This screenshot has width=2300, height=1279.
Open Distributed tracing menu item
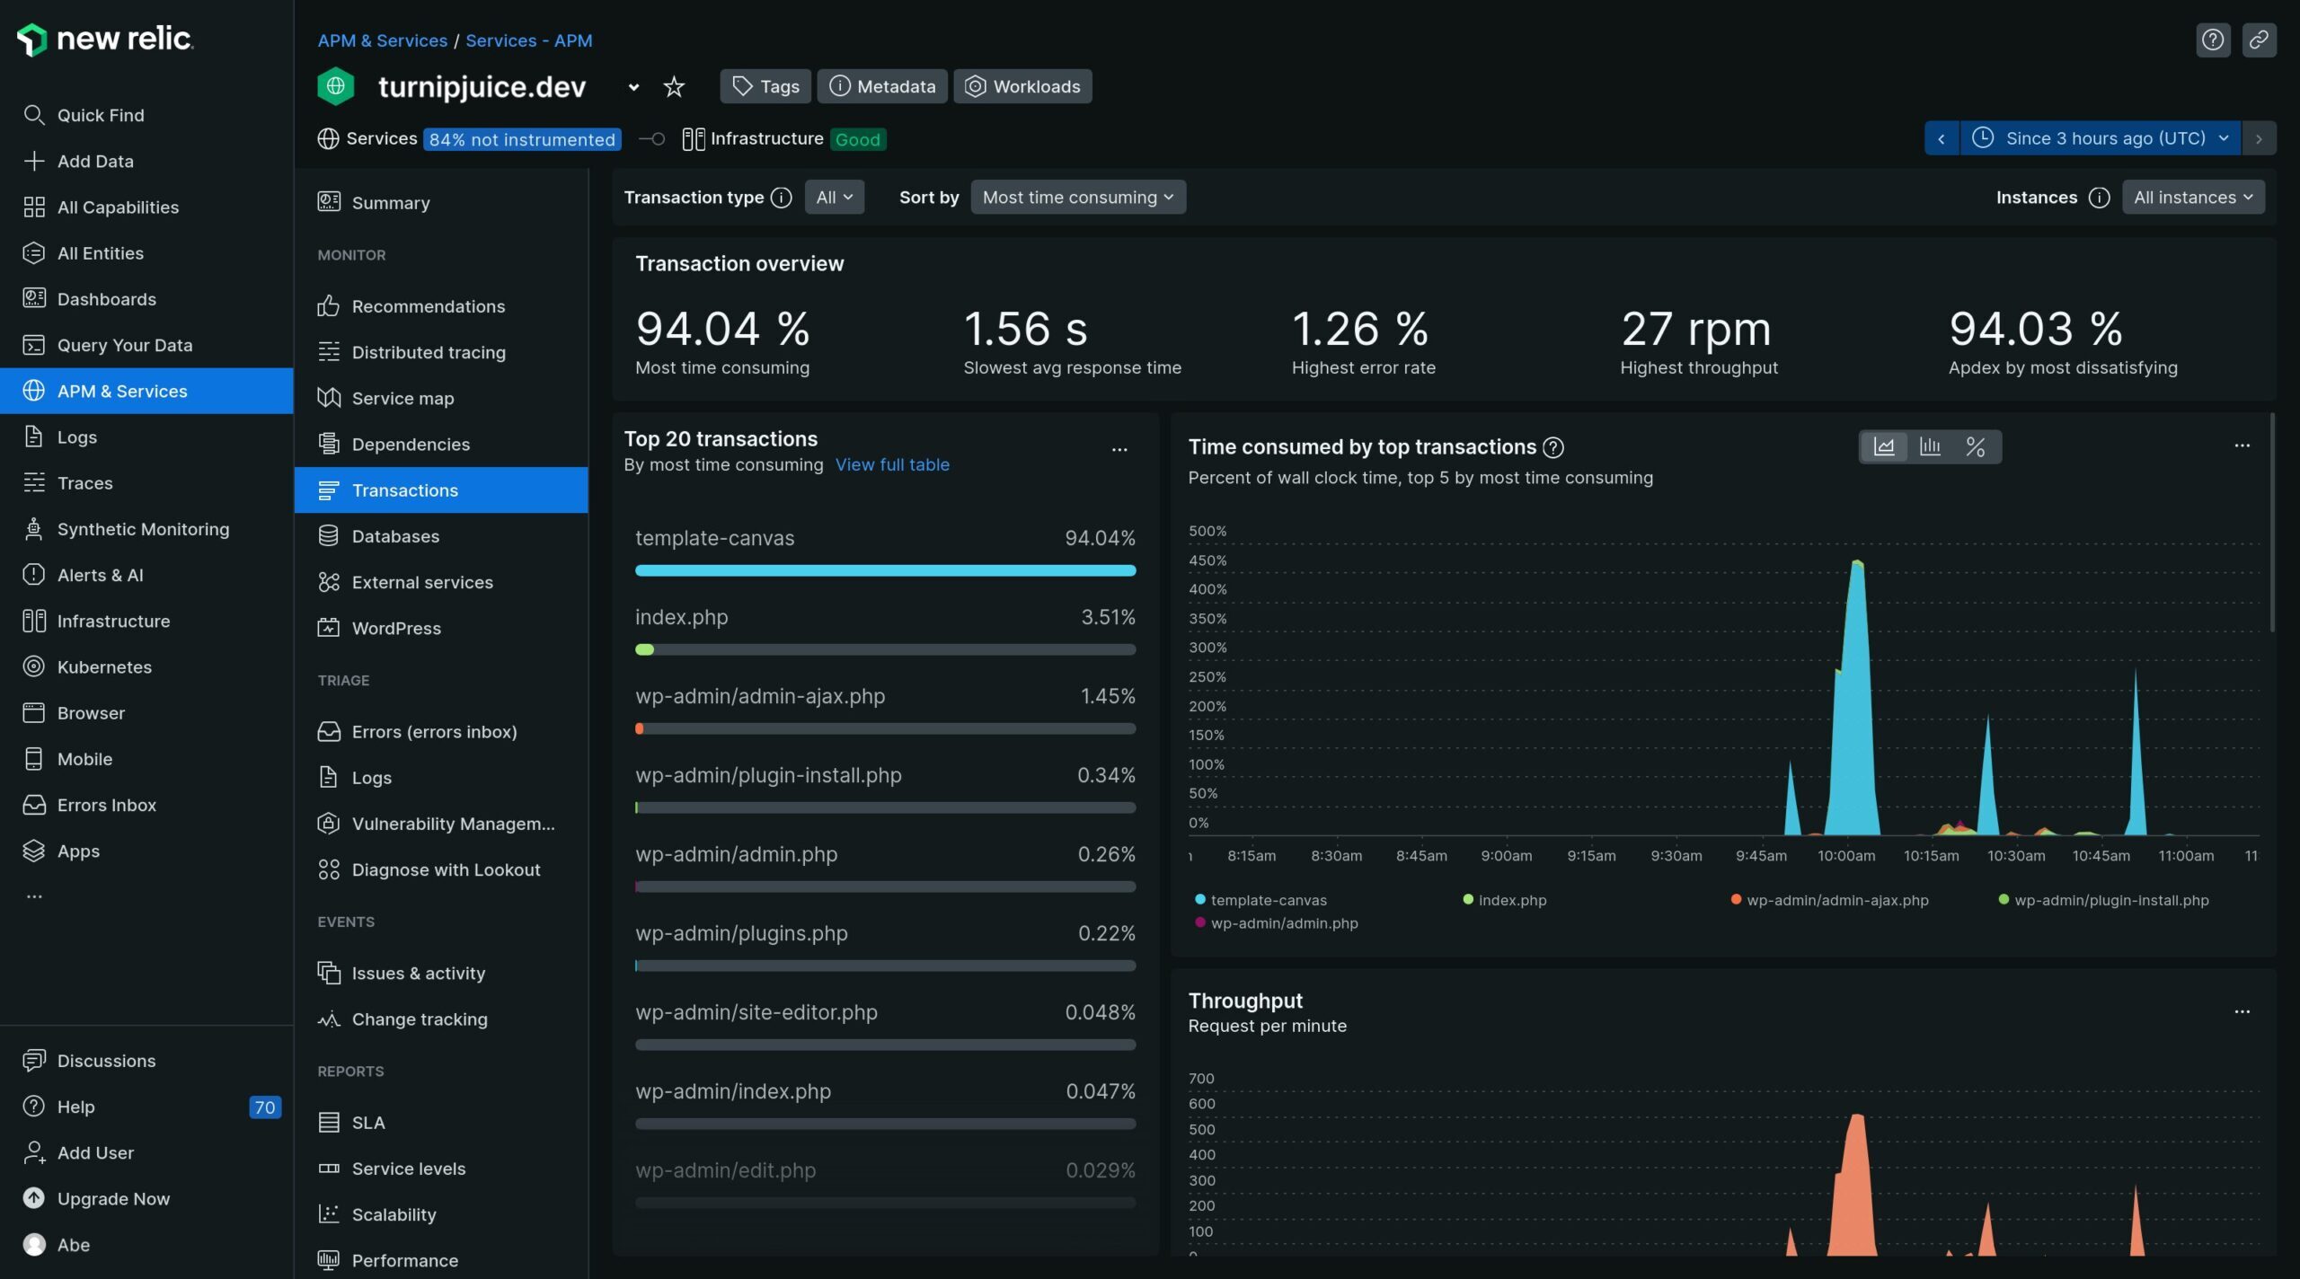pos(441,352)
